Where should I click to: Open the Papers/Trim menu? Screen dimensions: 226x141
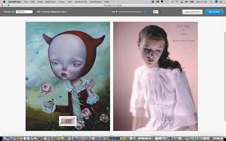click(x=81, y=2)
